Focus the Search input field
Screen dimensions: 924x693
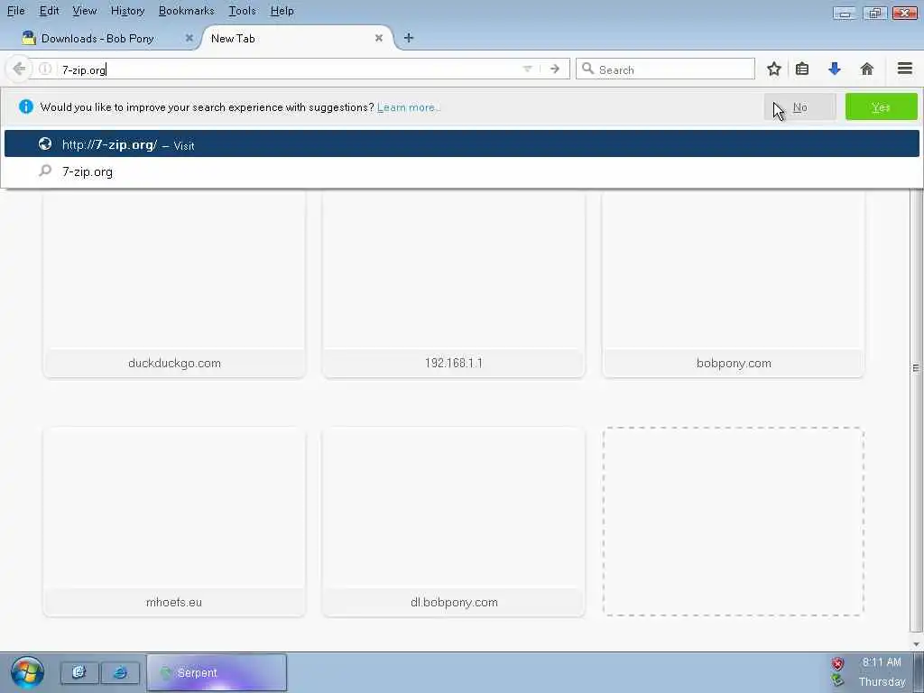point(665,69)
